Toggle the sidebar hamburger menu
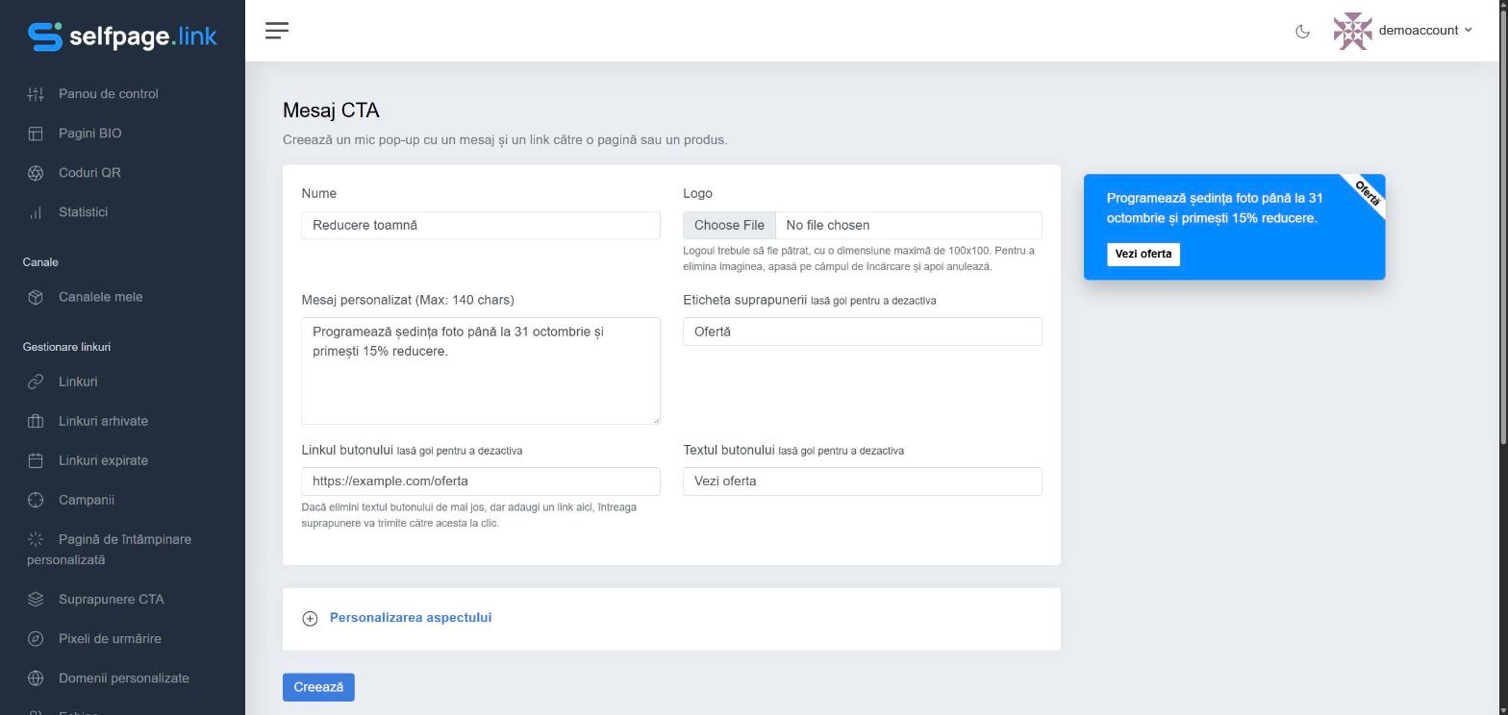 click(277, 31)
